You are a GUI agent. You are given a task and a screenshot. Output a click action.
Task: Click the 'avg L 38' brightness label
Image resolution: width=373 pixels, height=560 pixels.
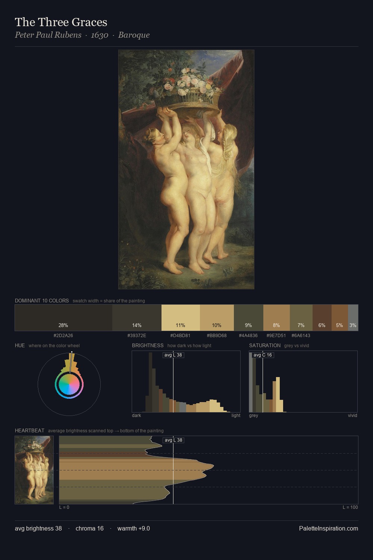(173, 355)
